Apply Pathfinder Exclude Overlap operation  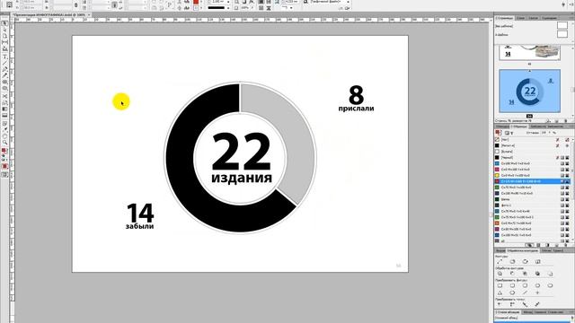(x=537, y=274)
